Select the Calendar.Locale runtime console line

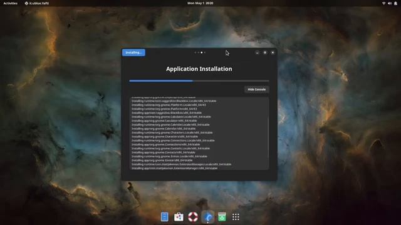[x=170, y=124]
